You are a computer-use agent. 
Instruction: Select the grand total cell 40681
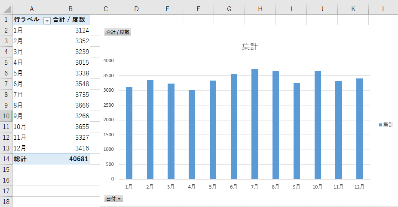click(x=70, y=159)
